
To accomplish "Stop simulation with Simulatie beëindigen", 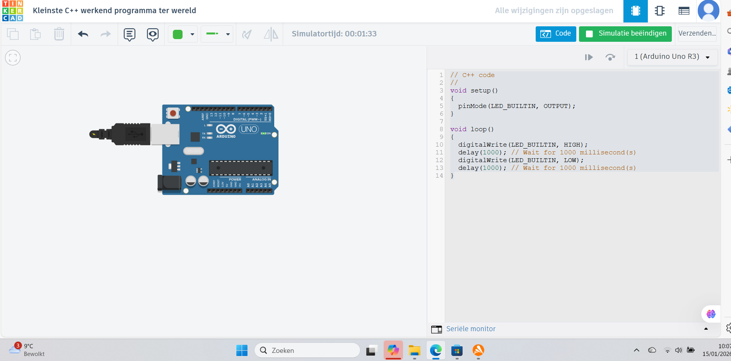I will (625, 34).
